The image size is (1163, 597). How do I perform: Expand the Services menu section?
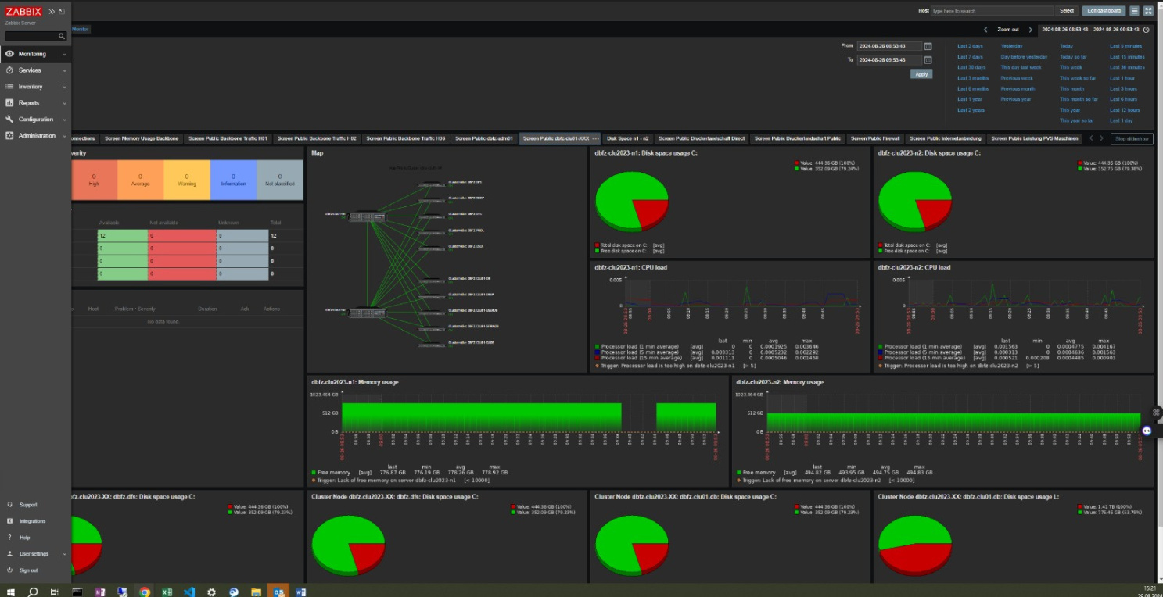coord(30,70)
